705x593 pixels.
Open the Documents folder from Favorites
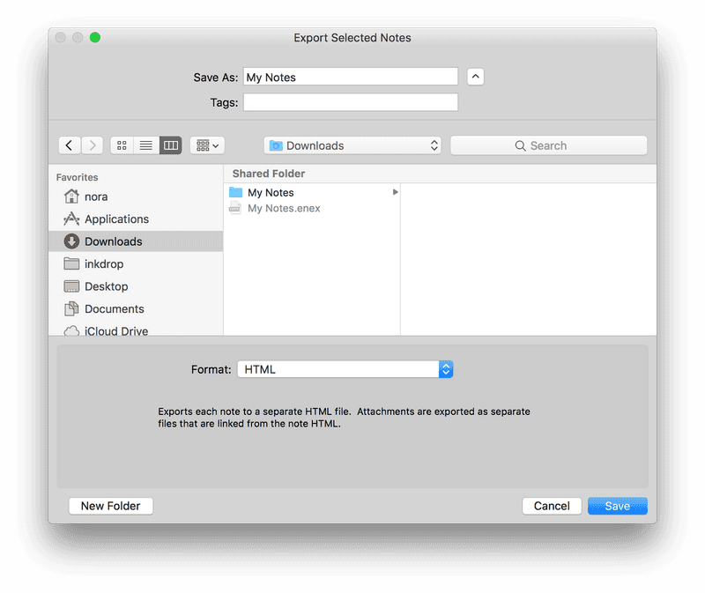[x=110, y=308]
